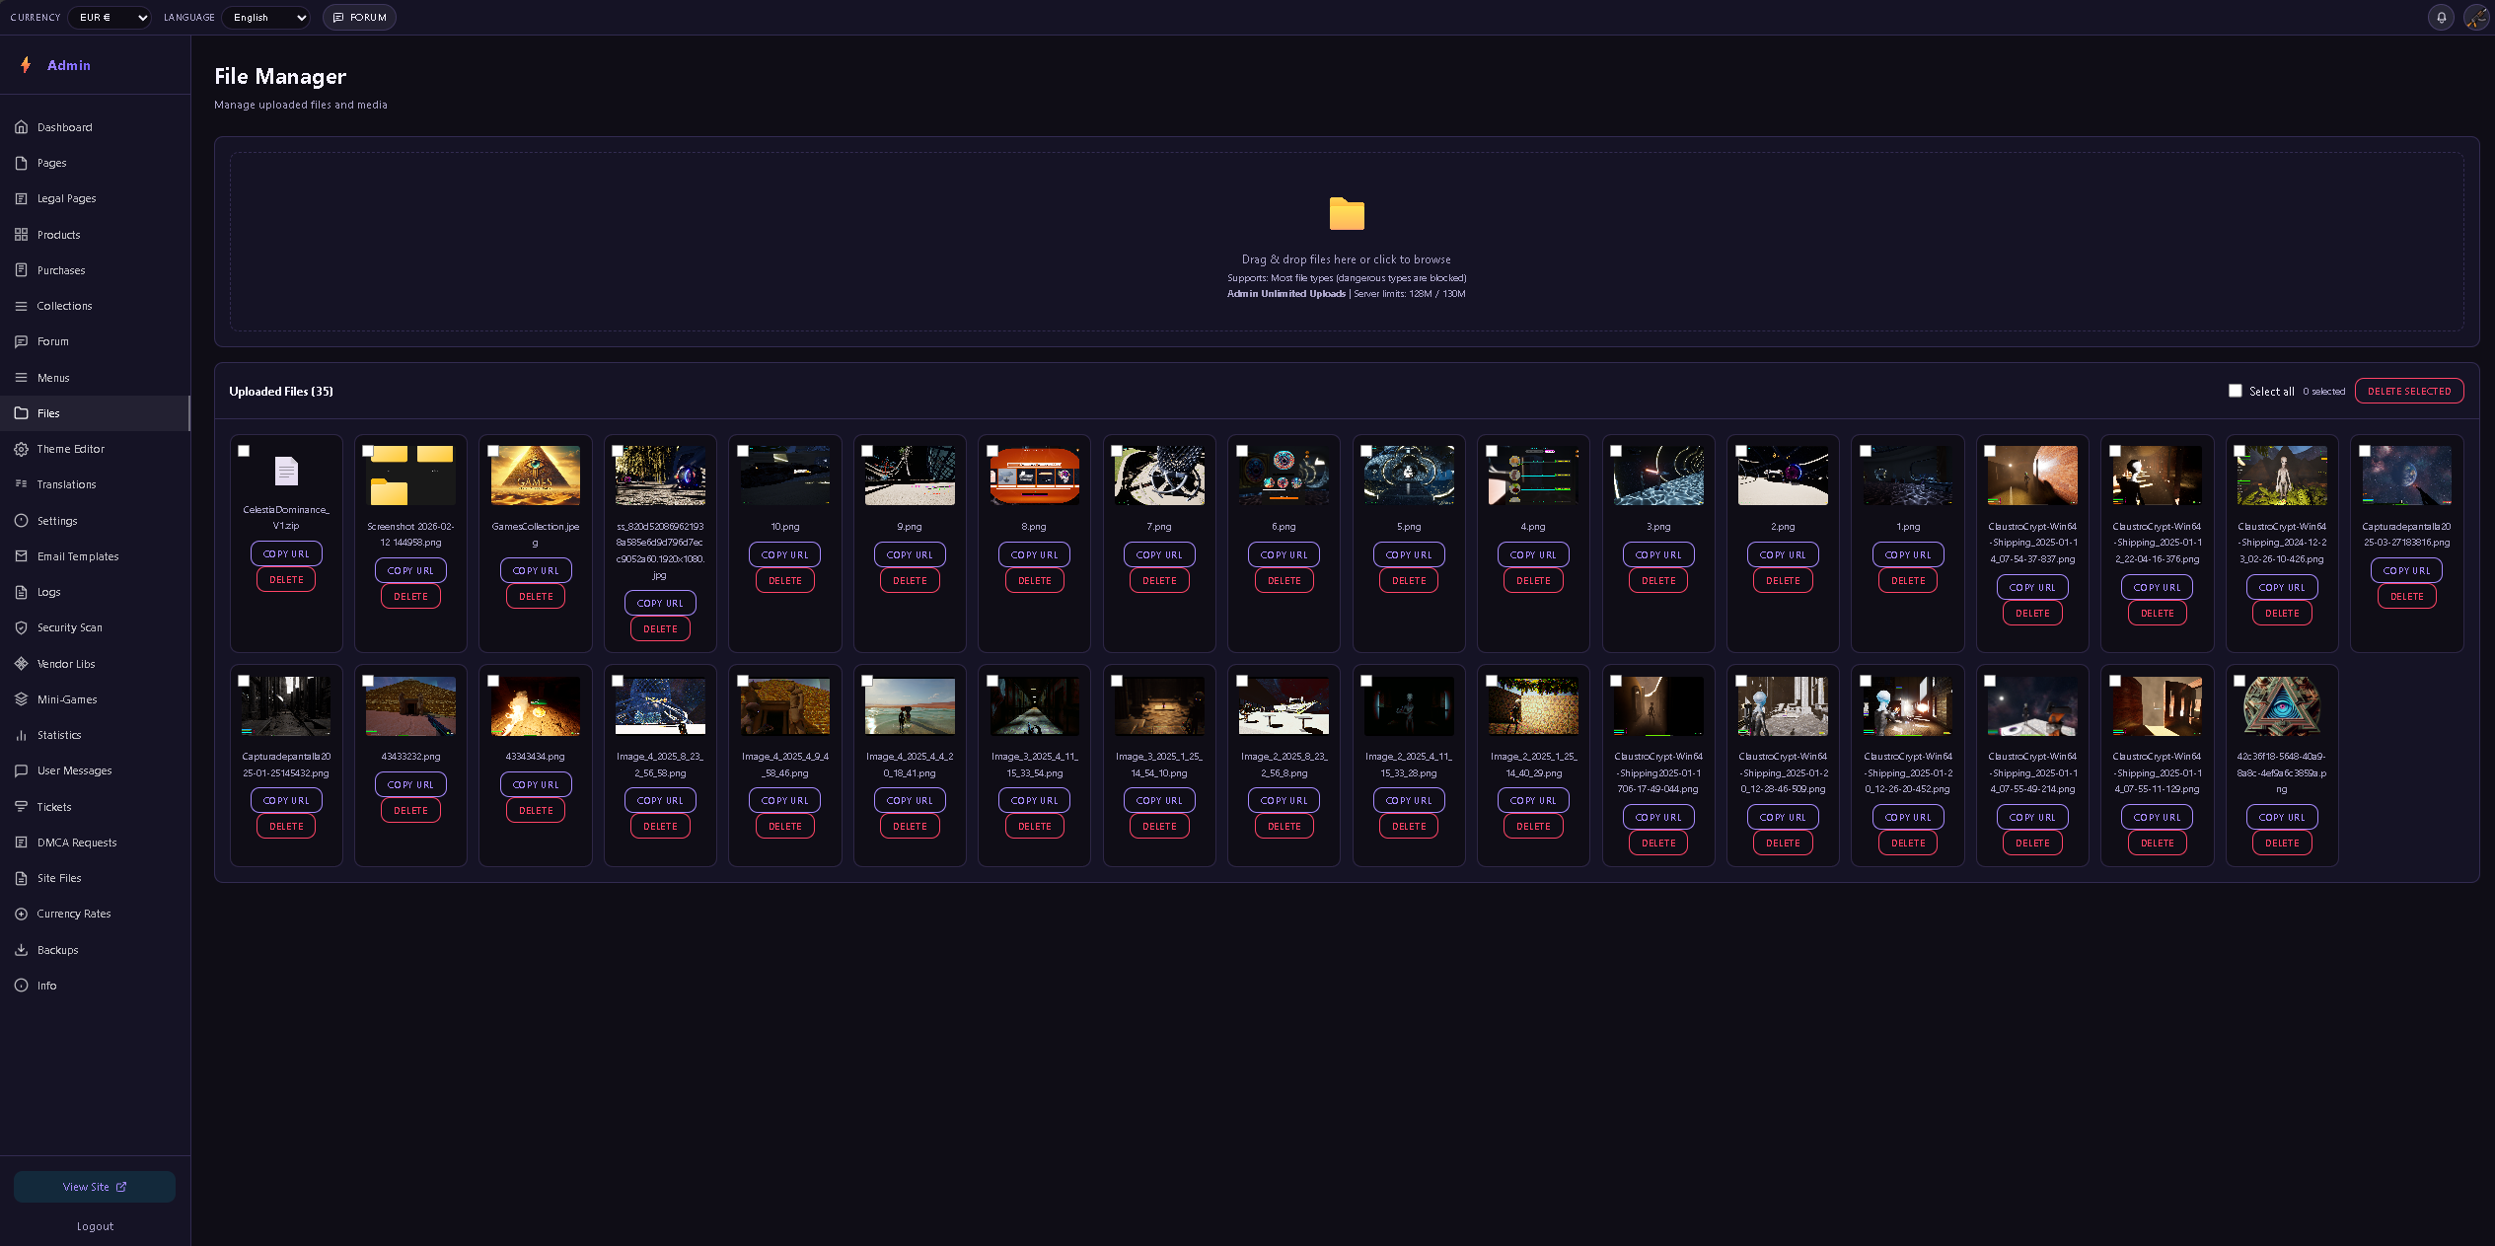Tick the checkbox on 10.png
Viewport: 2495px width, 1246px height.
coord(743,451)
